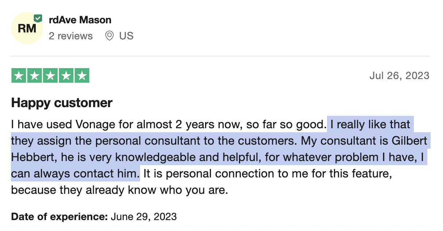The width and height of the screenshot is (443, 231).
Task: Click the RM reviewer avatar circle
Action: [x=27, y=28]
